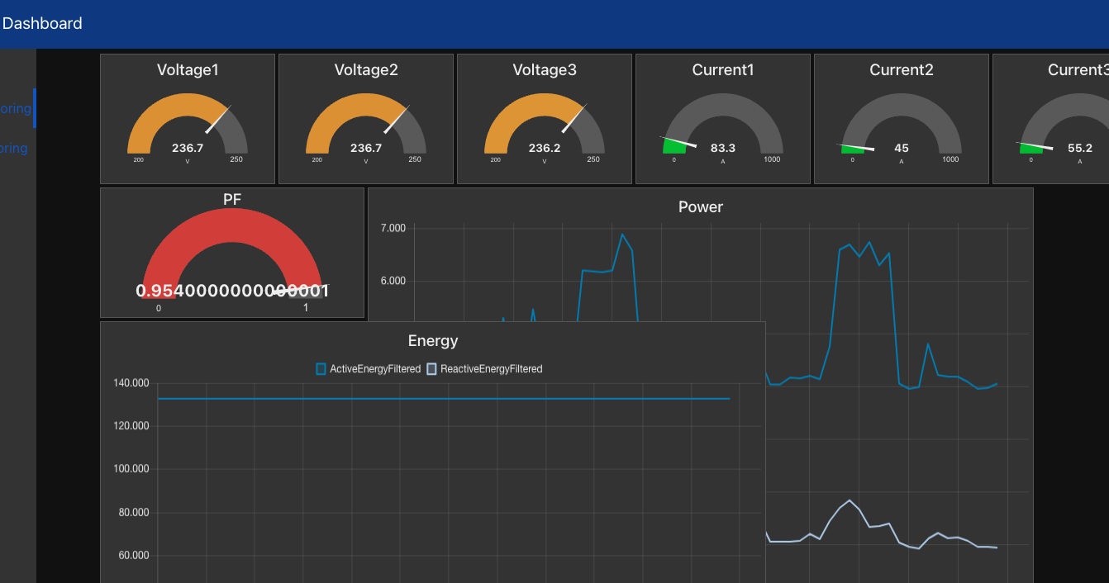
Task: Click the Current3 gauge title
Action: pyautogui.click(x=1078, y=70)
